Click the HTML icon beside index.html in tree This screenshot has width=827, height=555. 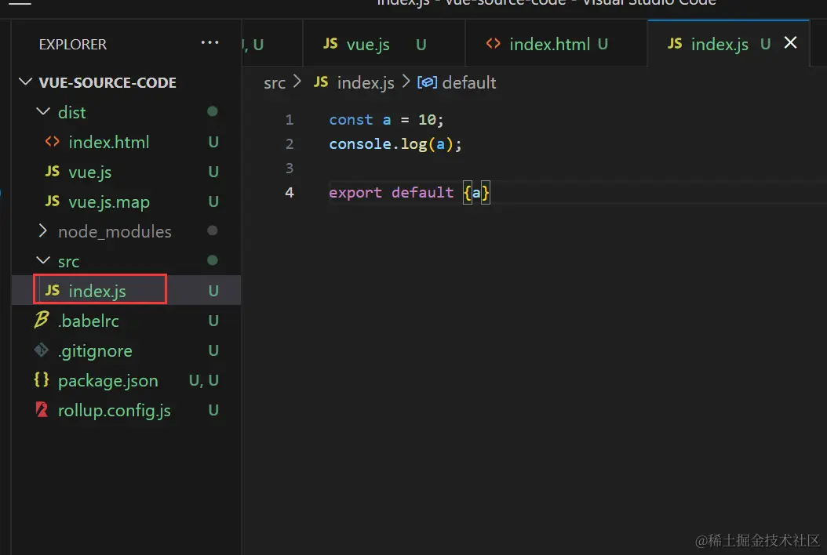coord(53,142)
